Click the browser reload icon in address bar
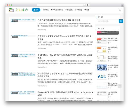Viewport: 129px width, 109px height. pyautogui.click(x=84, y=5)
